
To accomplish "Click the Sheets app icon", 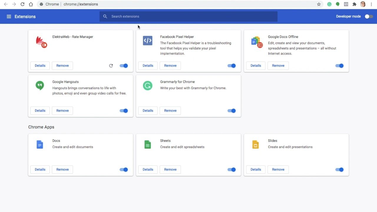I will click(x=148, y=145).
